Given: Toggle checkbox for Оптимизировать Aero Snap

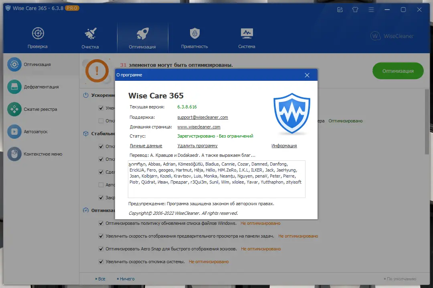Looking at the screenshot, I should tap(101, 249).
